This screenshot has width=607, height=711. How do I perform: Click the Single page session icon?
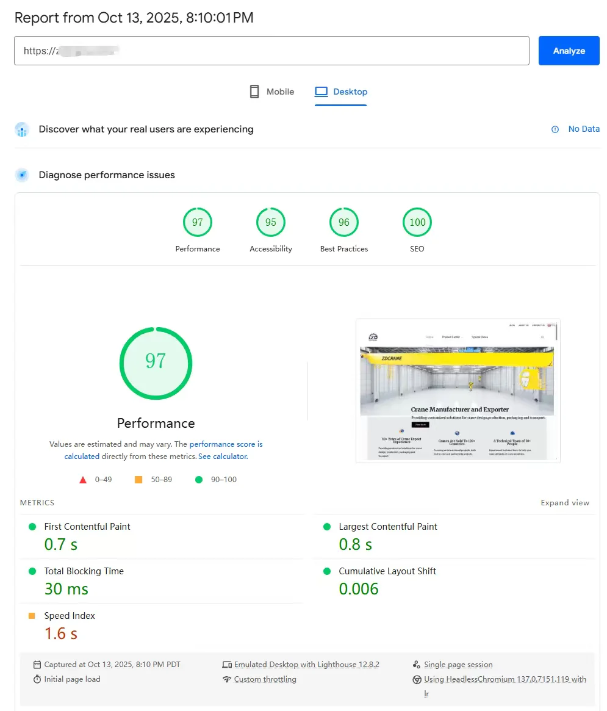point(417,665)
